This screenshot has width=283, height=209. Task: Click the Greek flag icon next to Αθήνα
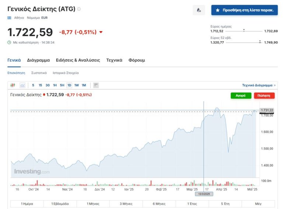(x=10, y=18)
